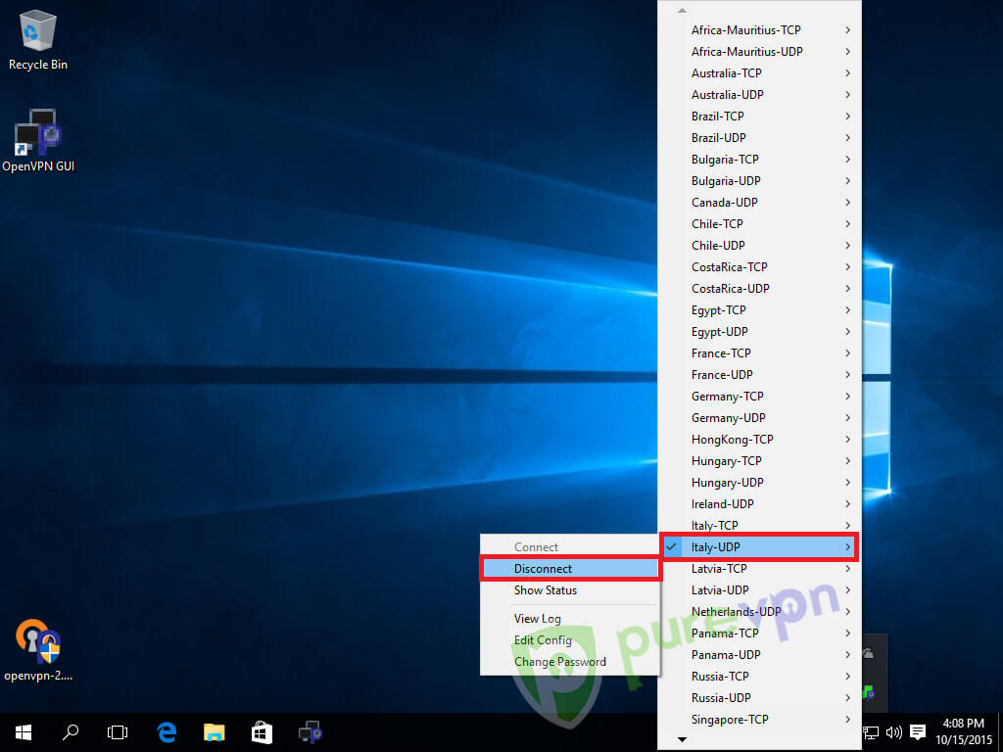Select the Chile-TCP server
Viewport: 1003px width, 752px height.
tap(759, 224)
